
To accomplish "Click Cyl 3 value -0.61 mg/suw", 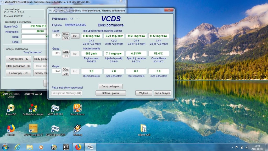I will tap(136, 36).
